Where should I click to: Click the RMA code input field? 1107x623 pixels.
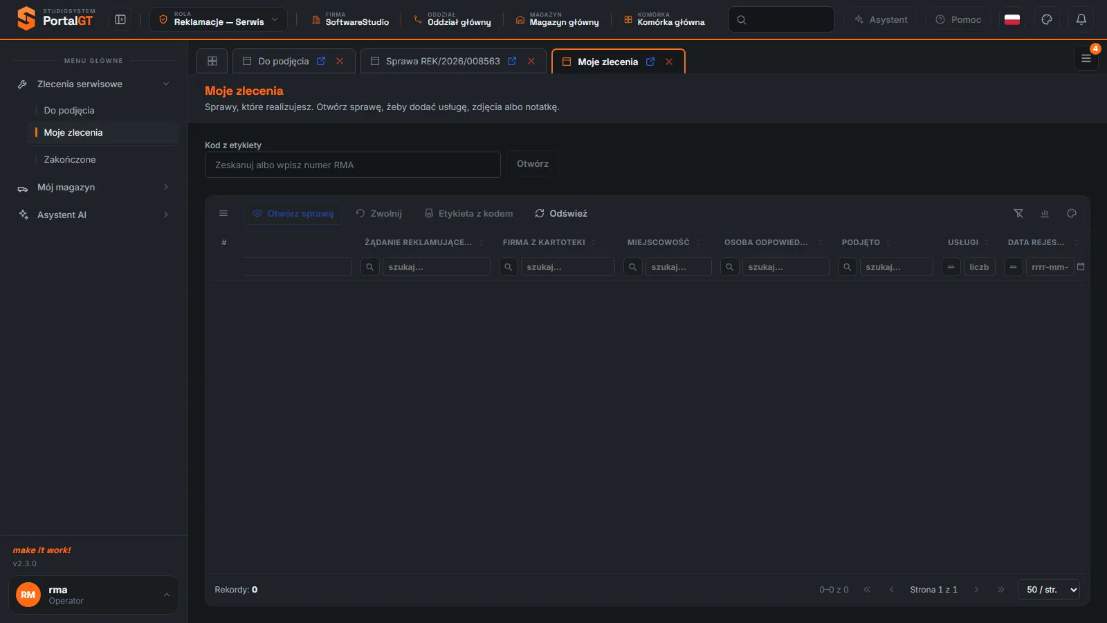(353, 165)
